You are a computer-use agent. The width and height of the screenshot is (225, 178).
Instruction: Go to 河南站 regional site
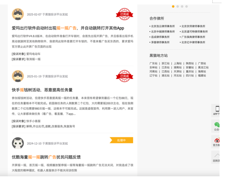coord(153,71)
